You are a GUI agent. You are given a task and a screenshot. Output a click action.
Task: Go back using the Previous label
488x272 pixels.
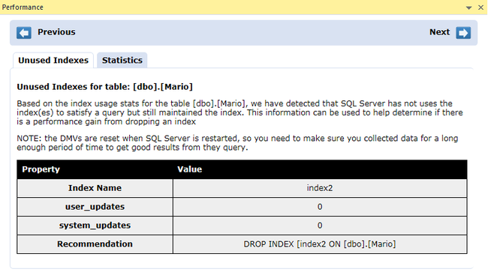point(56,32)
